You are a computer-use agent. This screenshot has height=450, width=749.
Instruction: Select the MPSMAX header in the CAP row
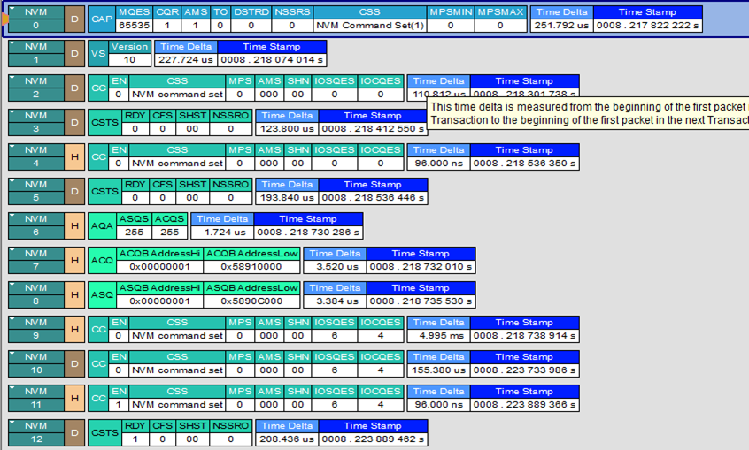(x=500, y=12)
